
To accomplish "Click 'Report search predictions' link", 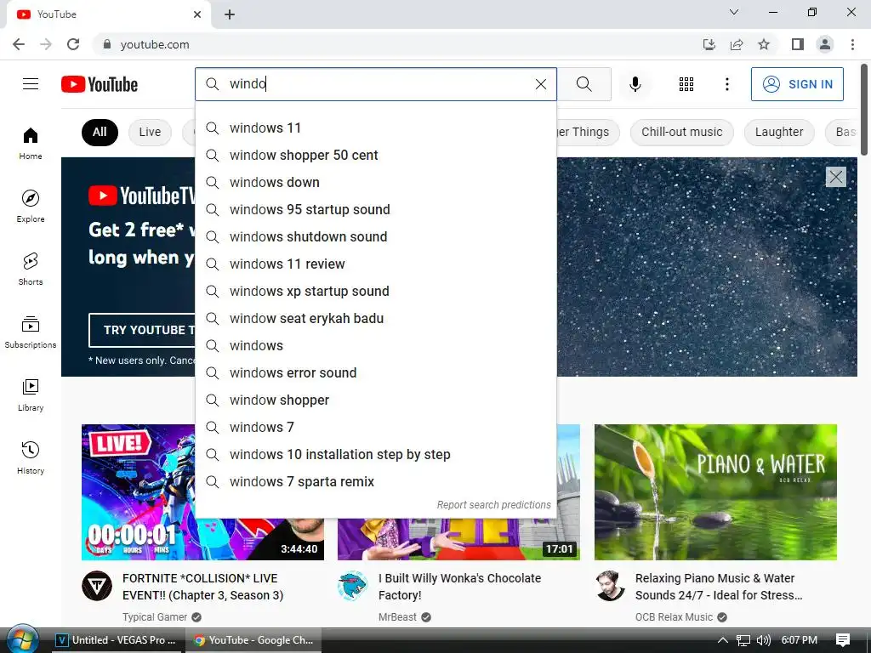I will (x=493, y=505).
